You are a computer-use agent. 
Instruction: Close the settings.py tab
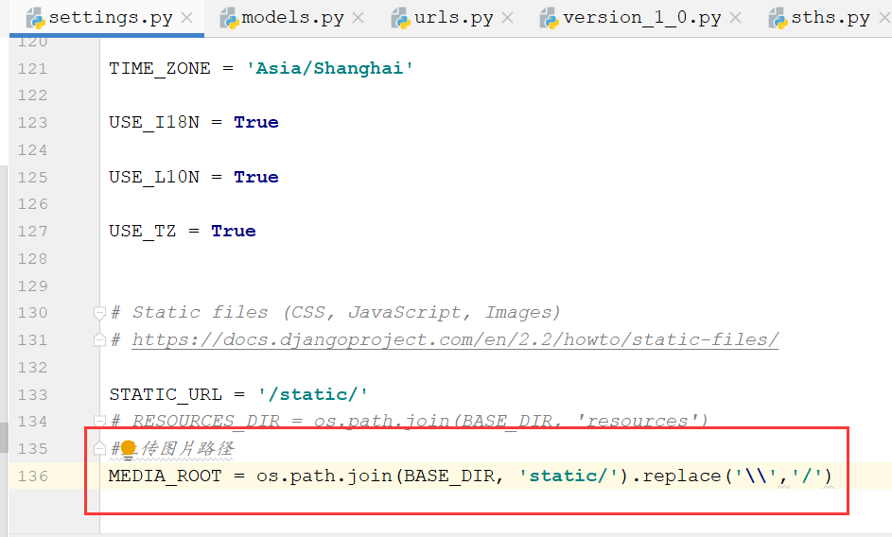coord(186,18)
